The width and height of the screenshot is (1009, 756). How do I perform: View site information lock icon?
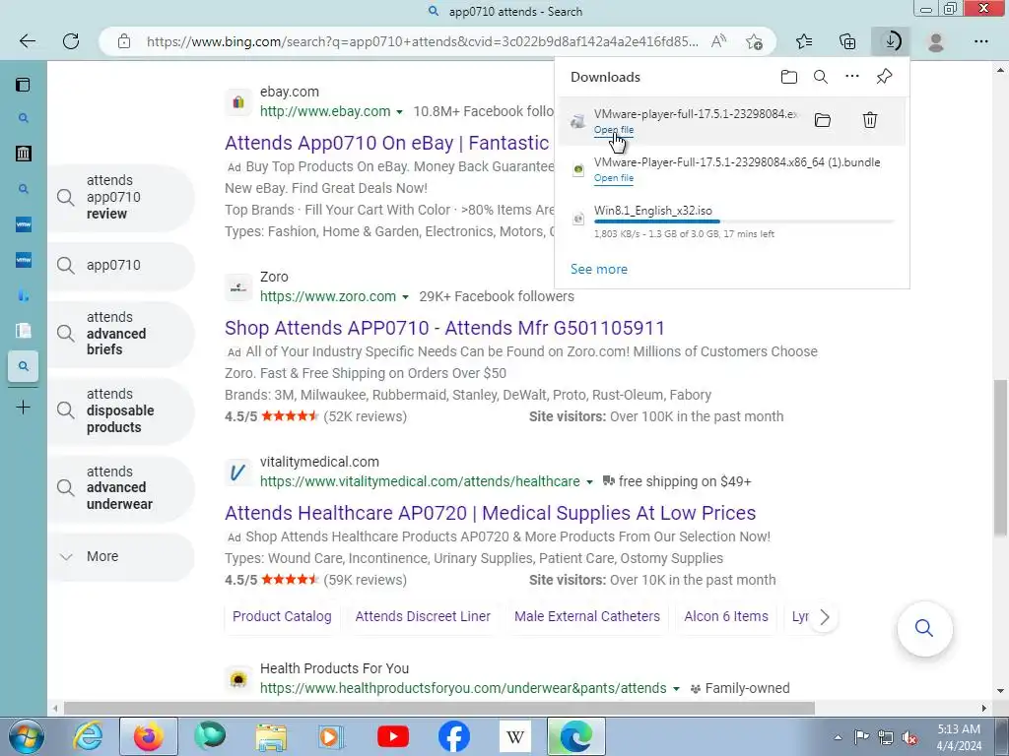(124, 41)
